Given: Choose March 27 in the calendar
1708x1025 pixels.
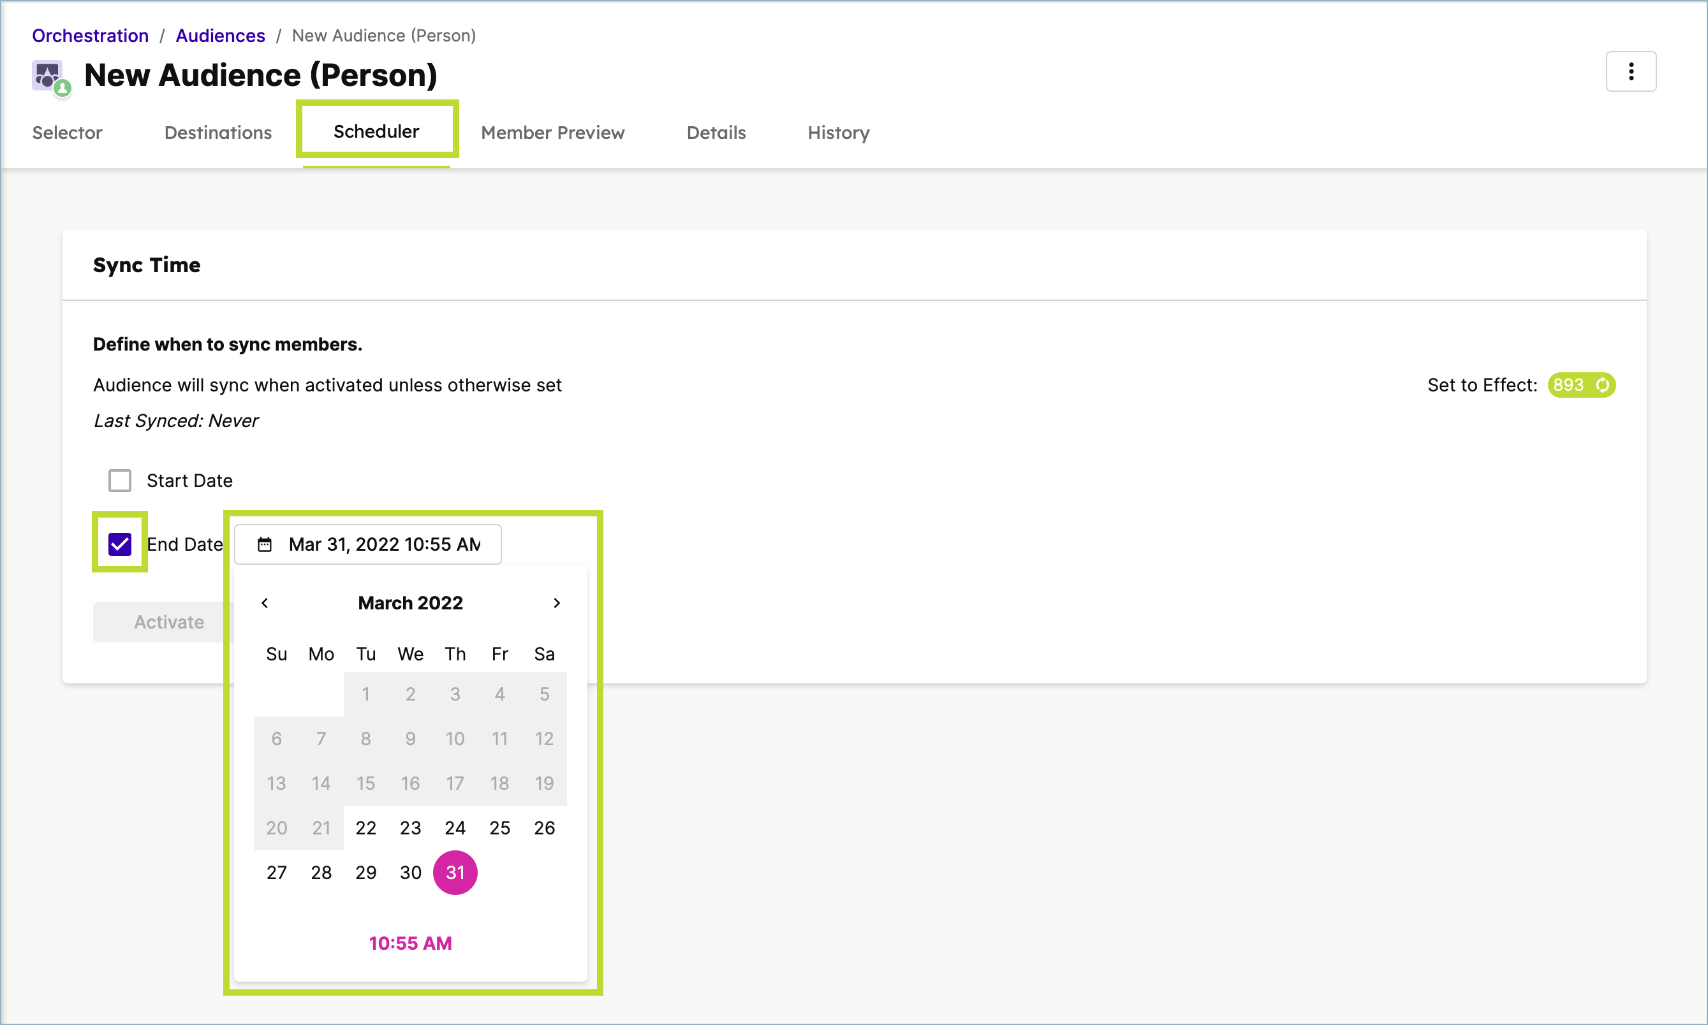Looking at the screenshot, I should 276,873.
